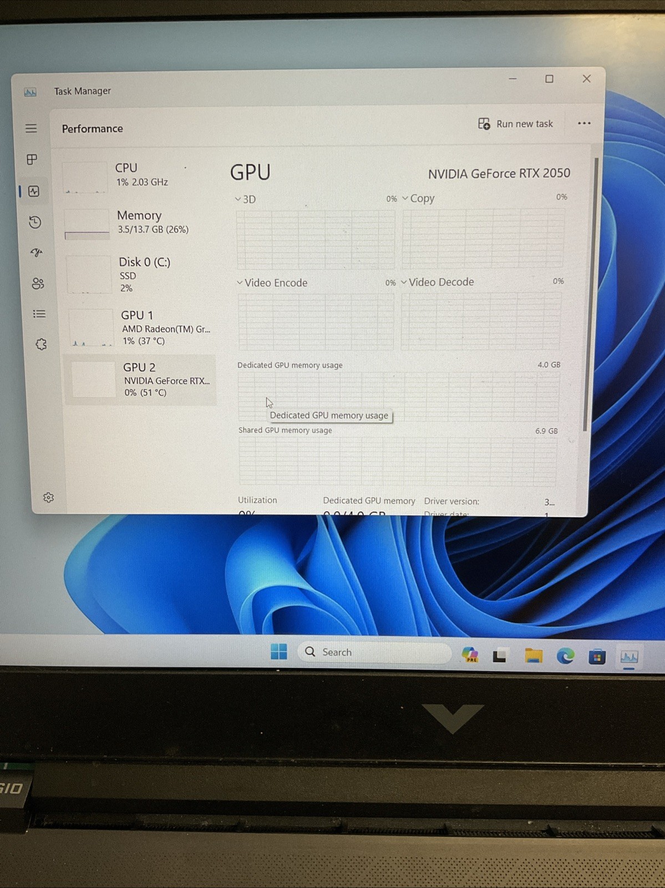
Task: Click the 6.9 GB shared memory value
Action: pos(546,431)
